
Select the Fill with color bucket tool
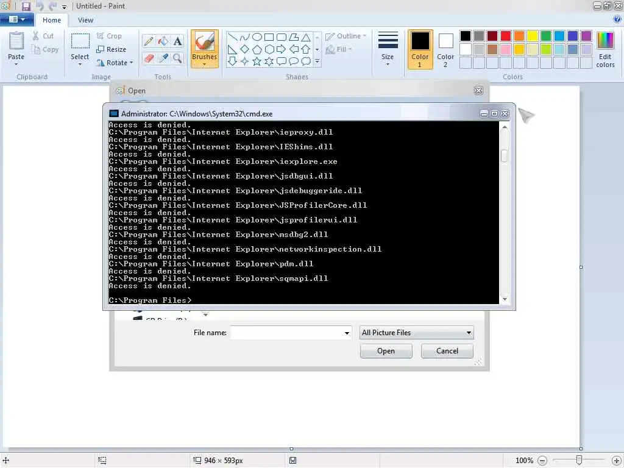[x=163, y=41]
